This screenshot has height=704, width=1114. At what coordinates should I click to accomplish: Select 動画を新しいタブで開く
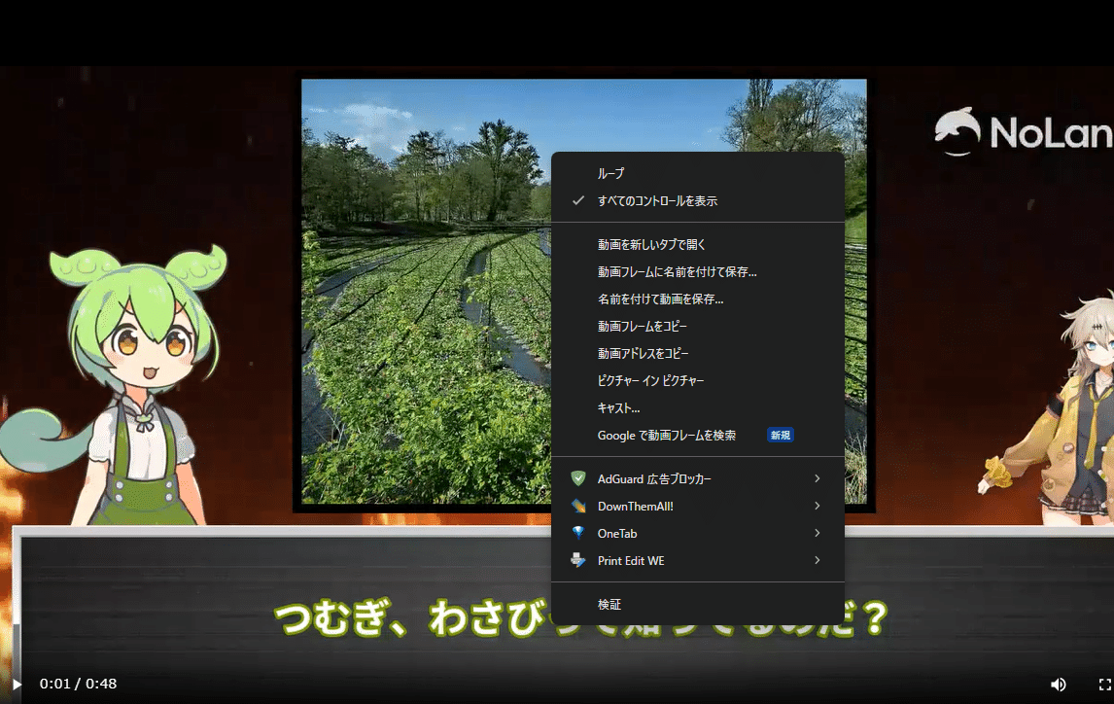click(698, 244)
